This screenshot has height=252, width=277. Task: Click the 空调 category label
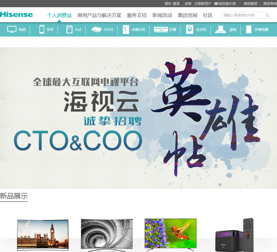[172, 30]
